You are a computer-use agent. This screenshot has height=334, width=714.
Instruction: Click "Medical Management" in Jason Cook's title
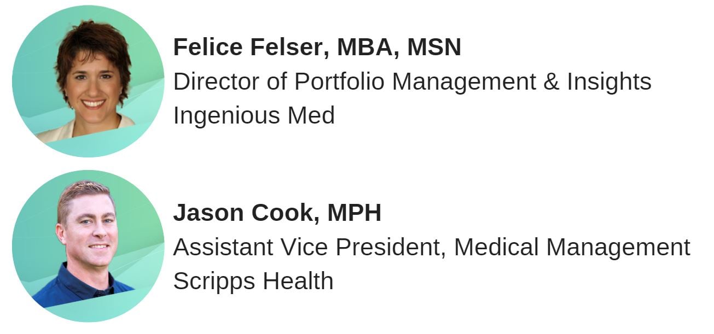(x=572, y=248)
